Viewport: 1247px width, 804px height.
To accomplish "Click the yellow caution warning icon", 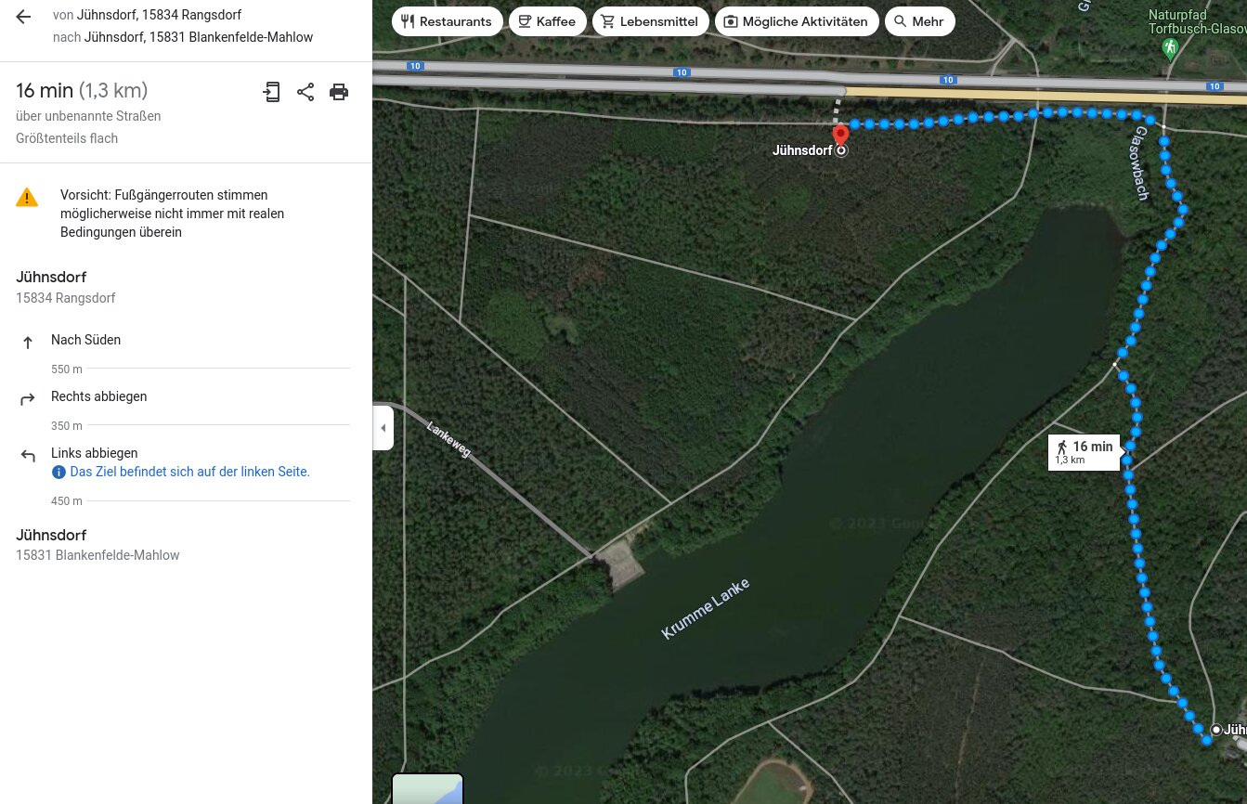I will pos(27,197).
